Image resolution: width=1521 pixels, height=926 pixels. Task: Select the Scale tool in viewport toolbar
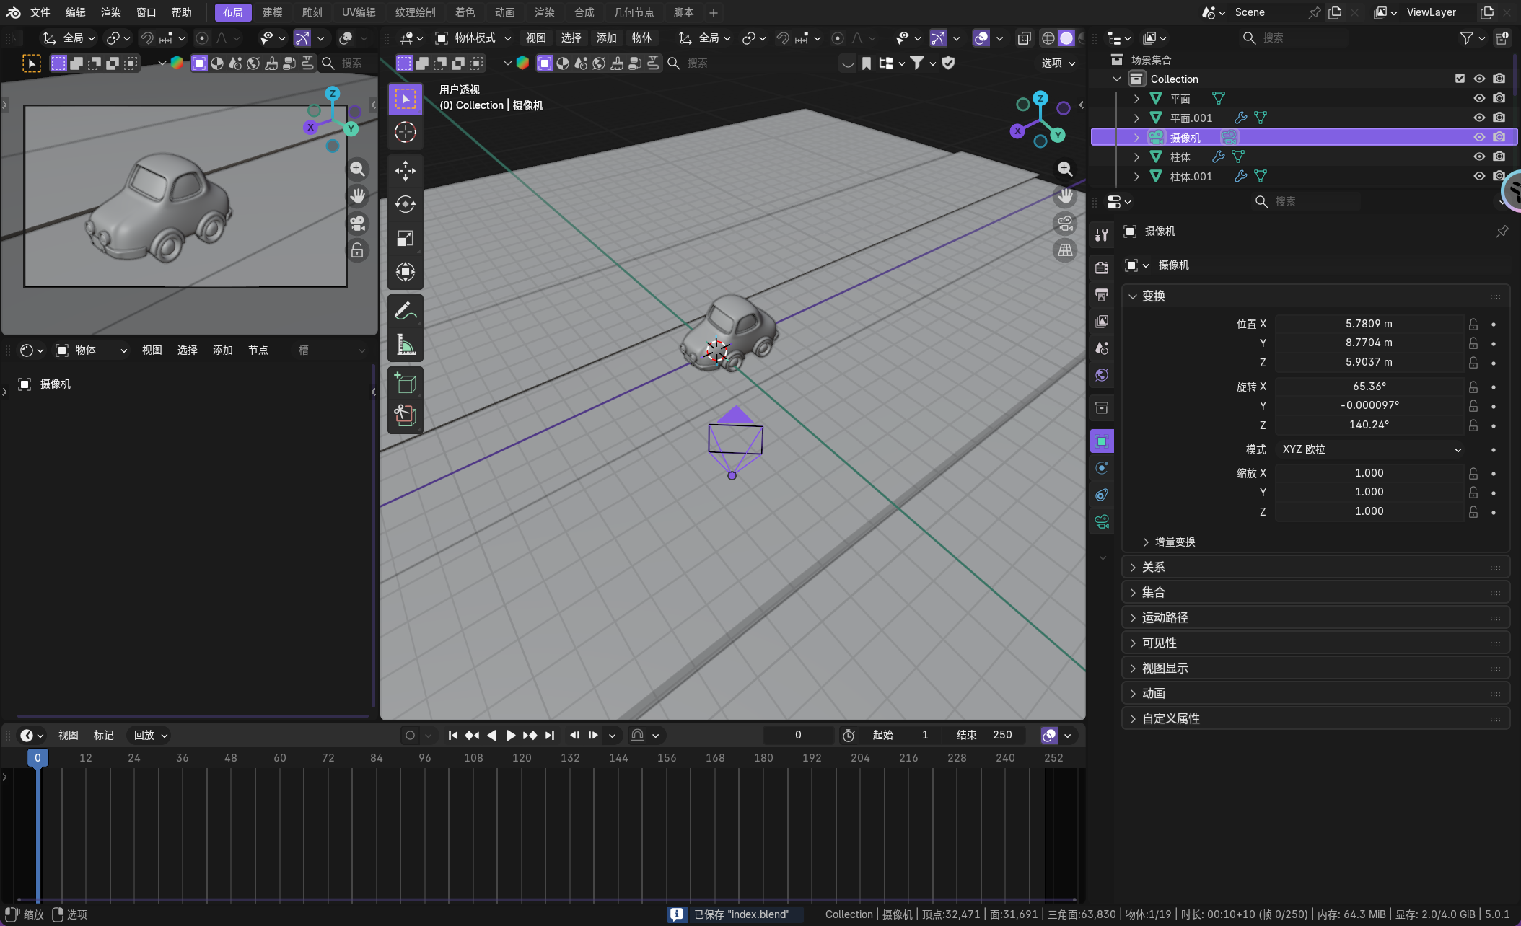[x=405, y=239]
